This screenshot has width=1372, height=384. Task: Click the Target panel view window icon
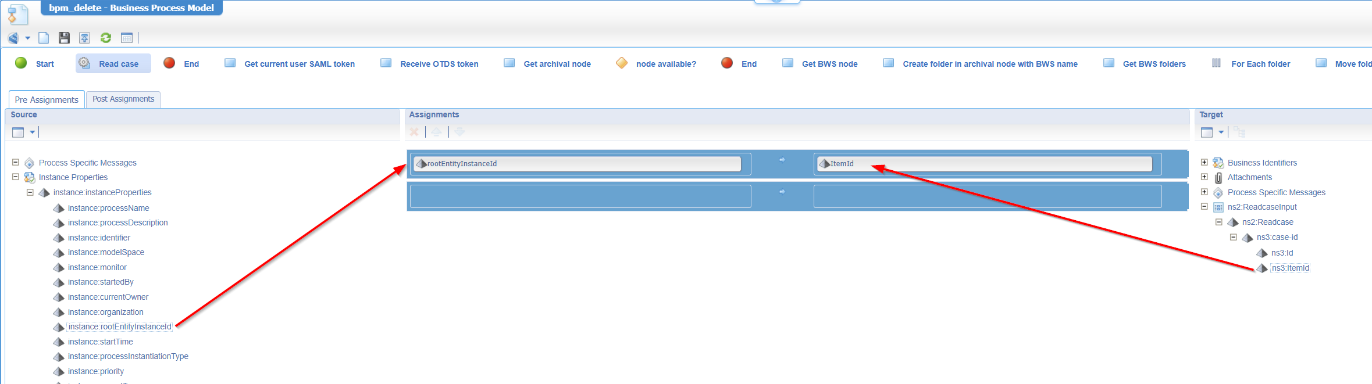[x=1207, y=132]
